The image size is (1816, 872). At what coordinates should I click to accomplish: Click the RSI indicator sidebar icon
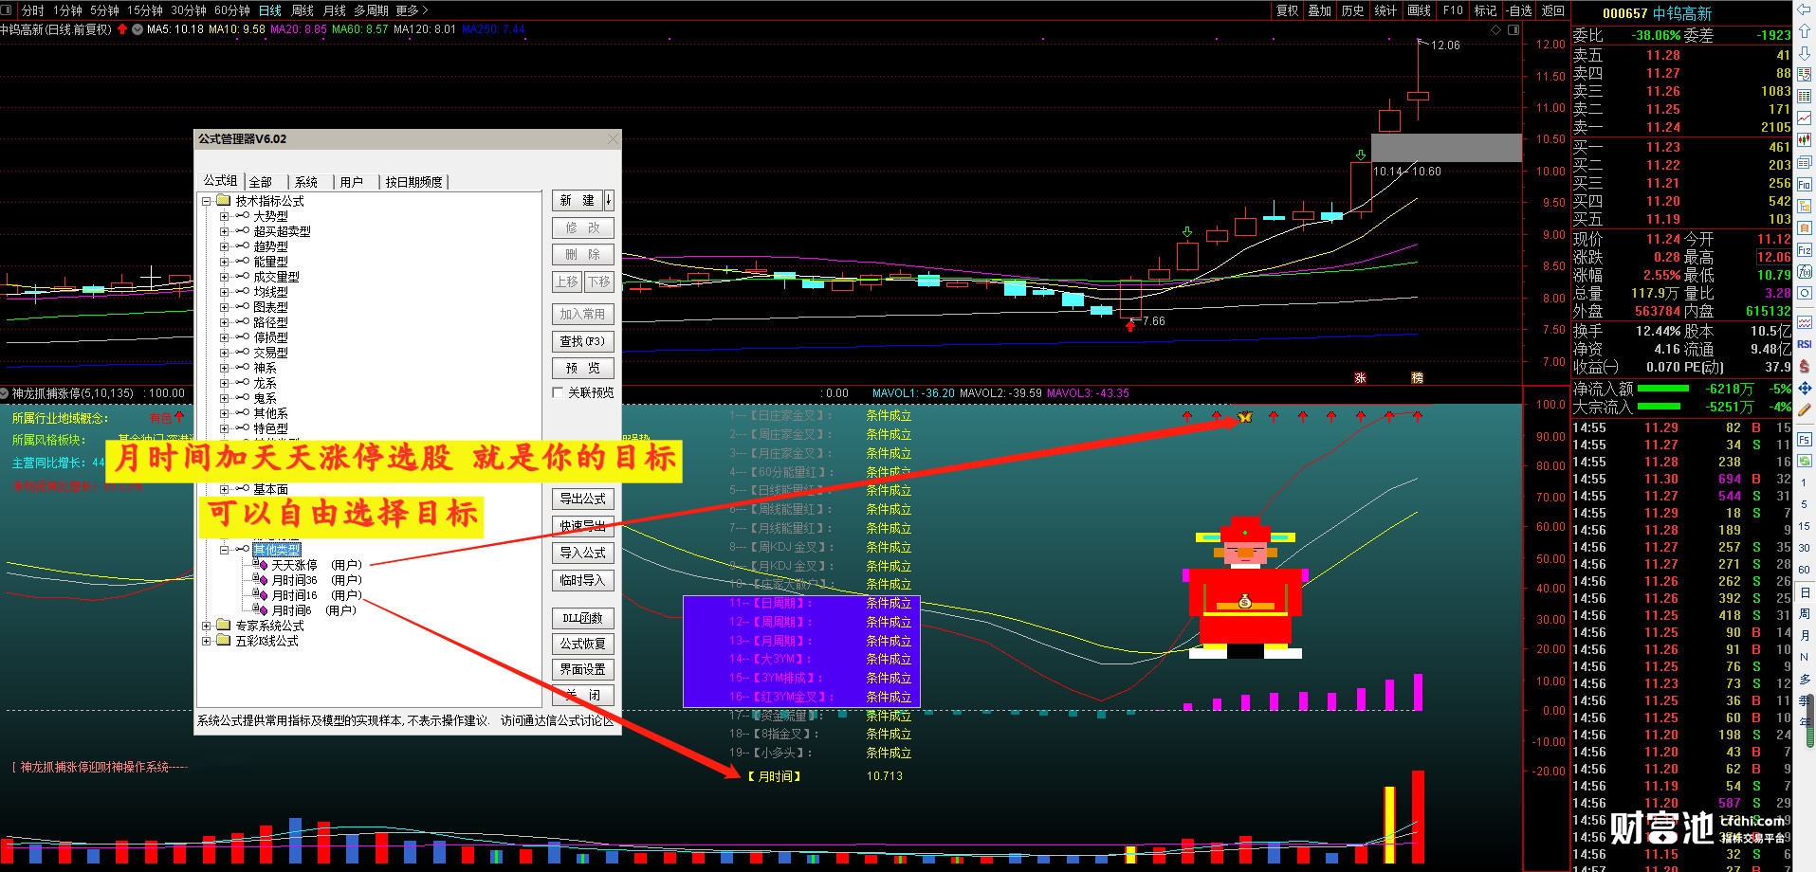click(x=1804, y=344)
